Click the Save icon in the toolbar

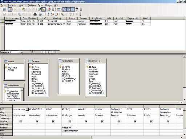[4, 9]
